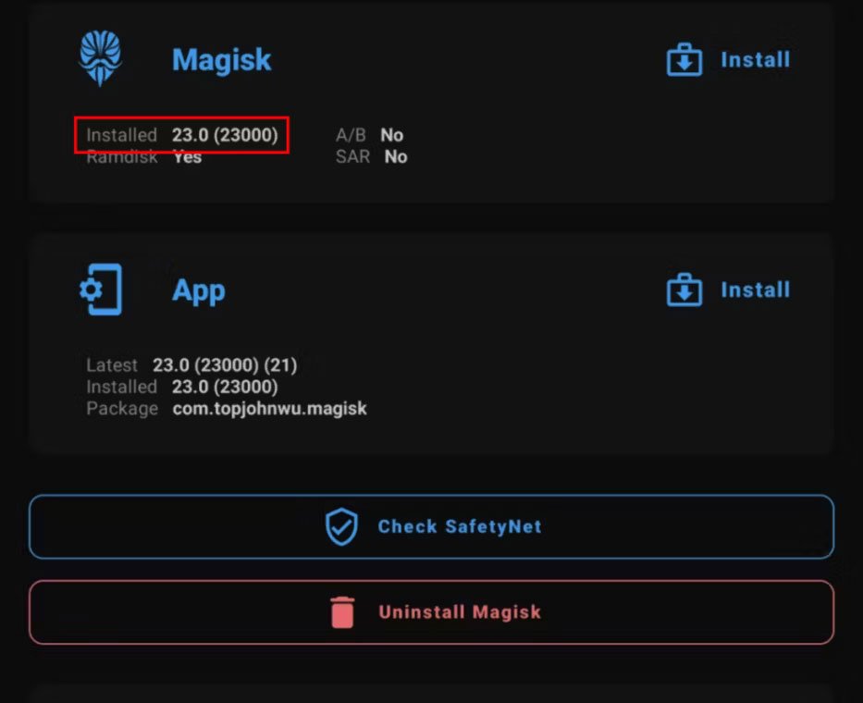Screen dimensions: 863x703
Task: Tap the Magisk mask logo icon
Action: coord(100,58)
